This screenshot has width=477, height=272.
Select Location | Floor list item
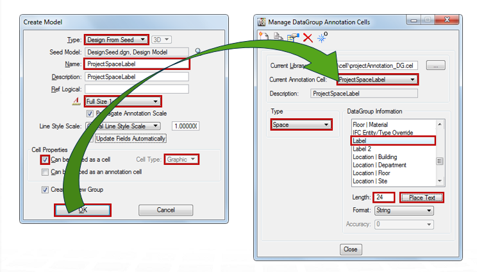(x=394, y=173)
